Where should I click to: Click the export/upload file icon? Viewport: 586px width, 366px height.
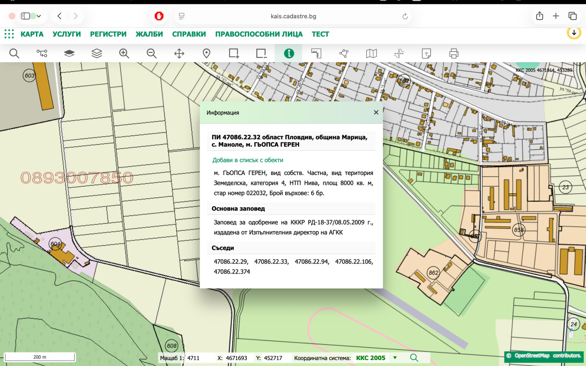[426, 53]
